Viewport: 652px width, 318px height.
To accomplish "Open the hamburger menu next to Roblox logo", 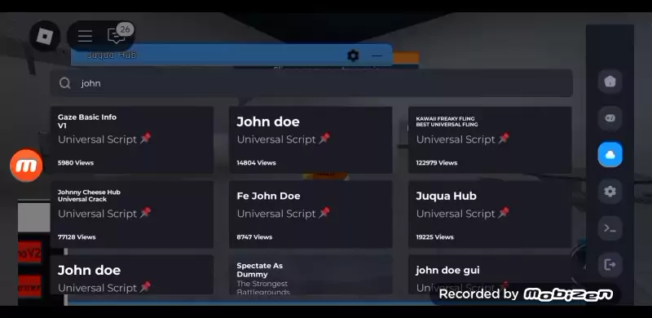I will pyautogui.click(x=85, y=36).
